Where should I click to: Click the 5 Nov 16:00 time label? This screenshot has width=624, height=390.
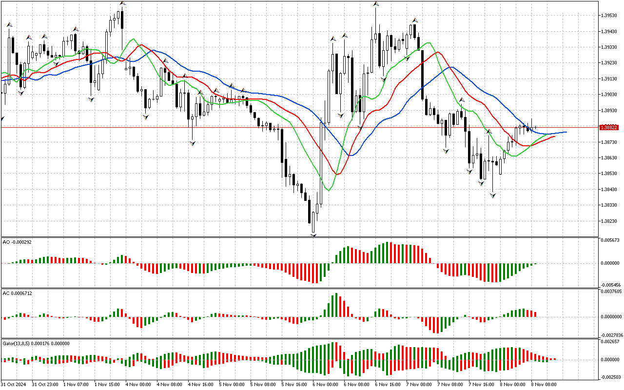(x=295, y=385)
